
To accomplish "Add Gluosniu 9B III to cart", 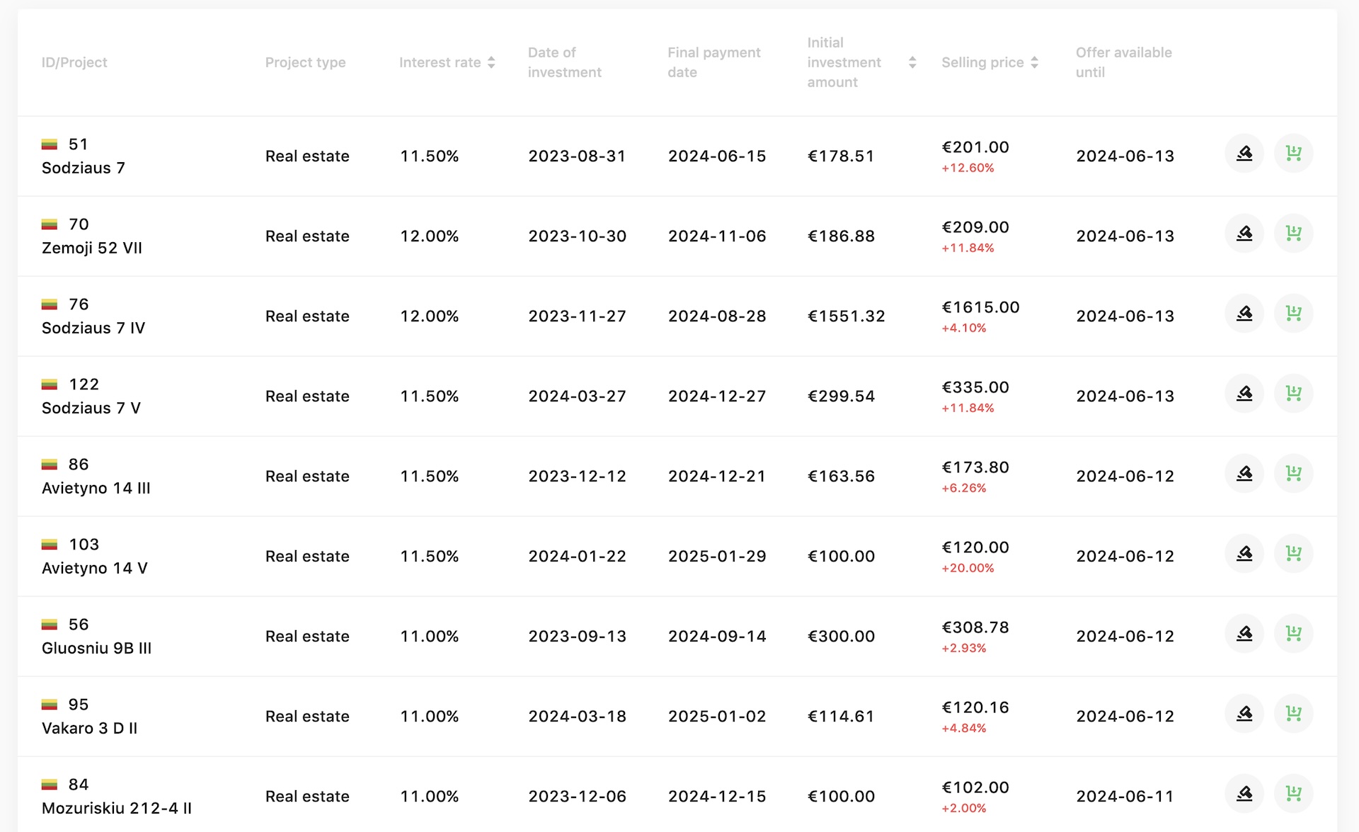I will coord(1293,634).
